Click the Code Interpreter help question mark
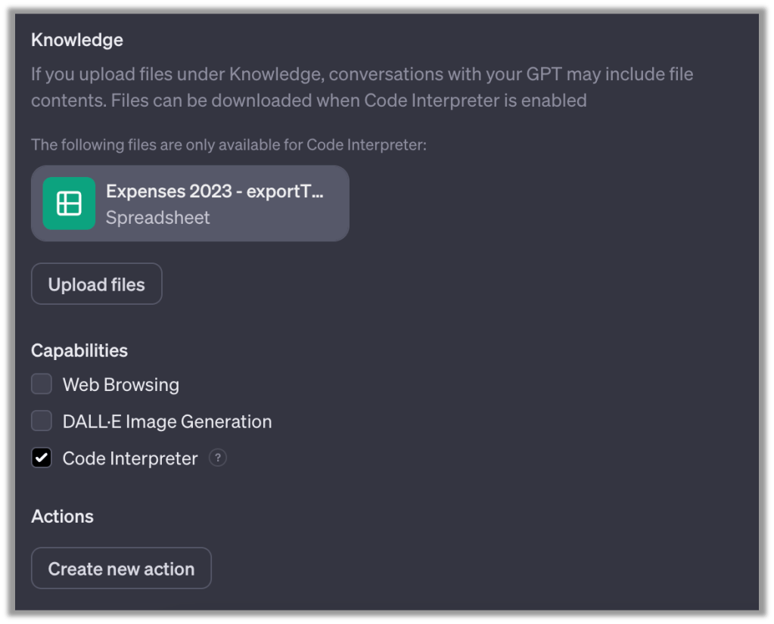 (218, 458)
